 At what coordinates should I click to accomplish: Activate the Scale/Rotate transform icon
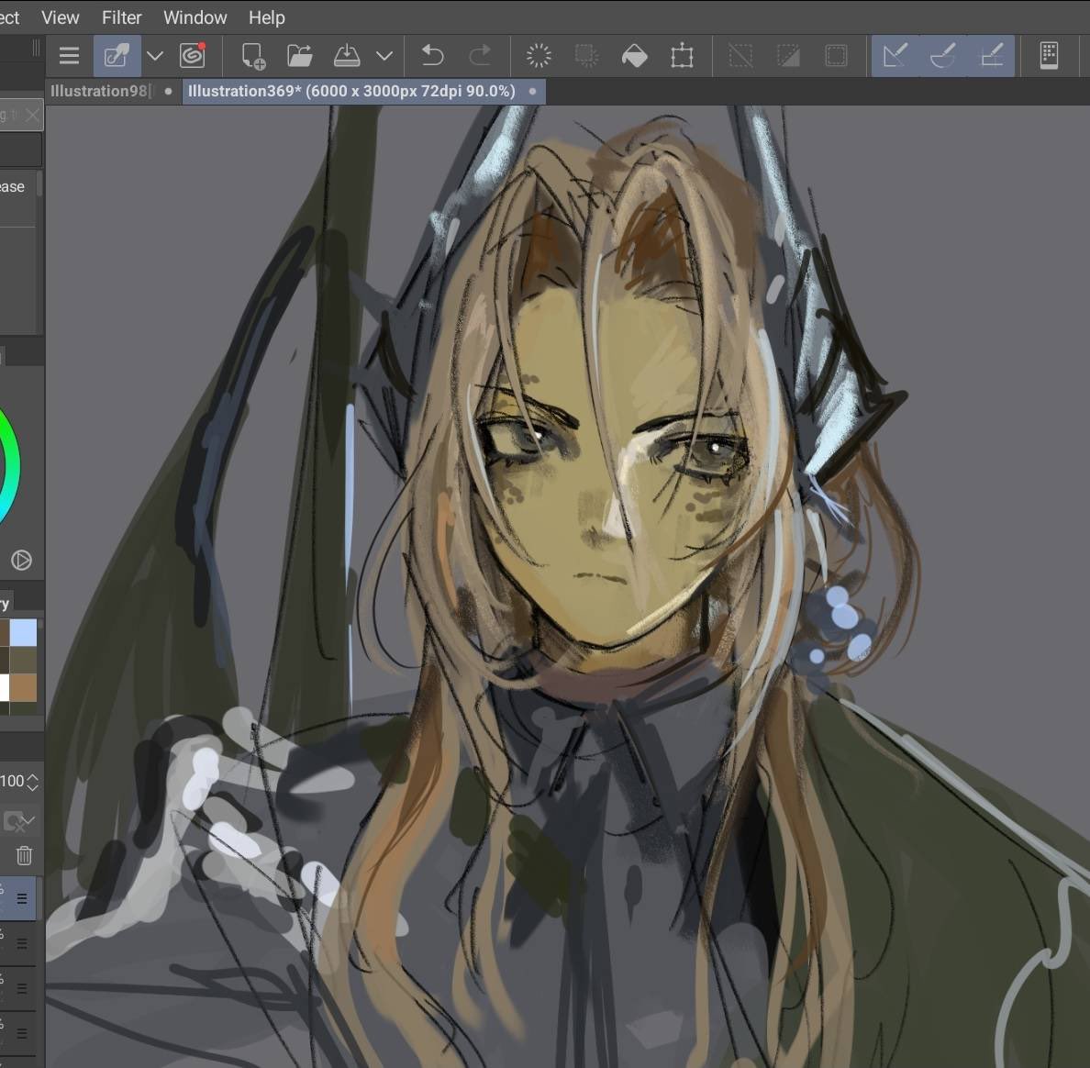pyautogui.click(x=683, y=56)
